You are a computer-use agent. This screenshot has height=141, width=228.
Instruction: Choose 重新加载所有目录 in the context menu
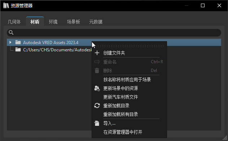click(x=129, y=114)
